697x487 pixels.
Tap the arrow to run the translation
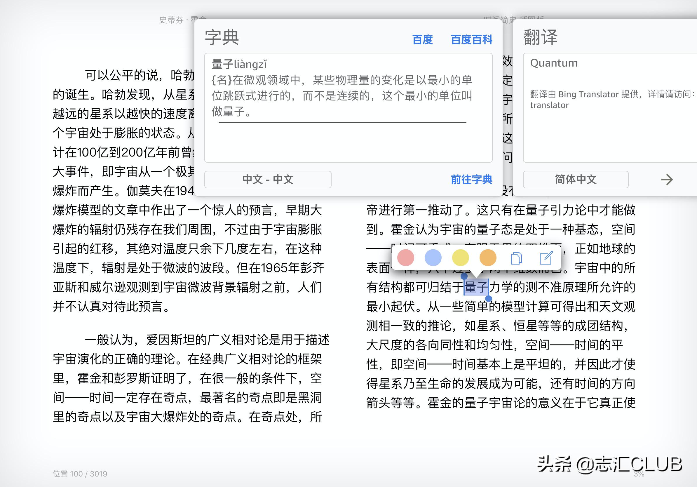667,180
